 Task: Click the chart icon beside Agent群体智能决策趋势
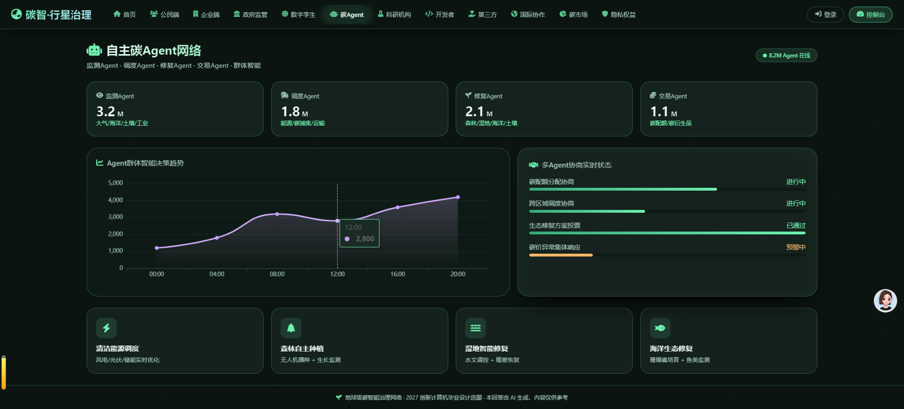[x=100, y=162]
